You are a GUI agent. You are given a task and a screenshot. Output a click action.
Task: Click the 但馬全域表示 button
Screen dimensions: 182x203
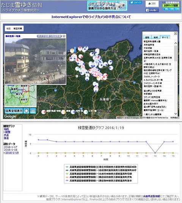[x=14, y=111]
